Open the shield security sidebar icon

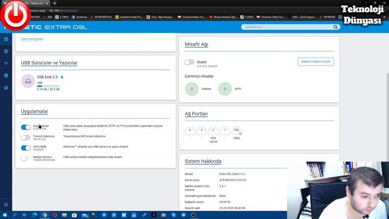(x=6, y=75)
